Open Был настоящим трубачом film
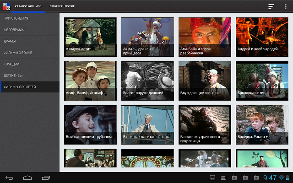This screenshot has width=293, height=183. tap(90, 125)
